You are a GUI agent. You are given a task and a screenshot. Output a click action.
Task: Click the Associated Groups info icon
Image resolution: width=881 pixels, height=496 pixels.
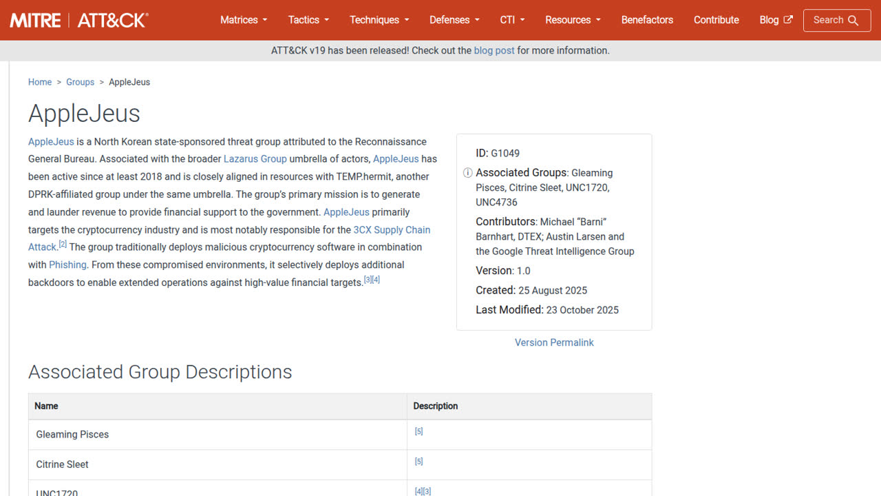click(x=467, y=173)
